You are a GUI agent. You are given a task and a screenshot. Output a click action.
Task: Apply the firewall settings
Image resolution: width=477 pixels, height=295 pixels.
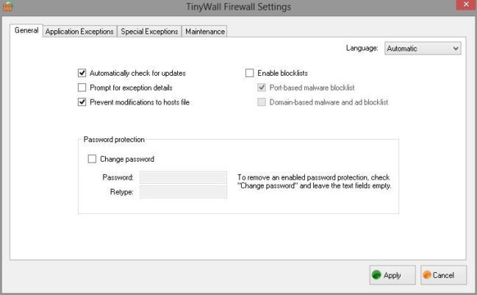pyautogui.click(x=392, y=275)
